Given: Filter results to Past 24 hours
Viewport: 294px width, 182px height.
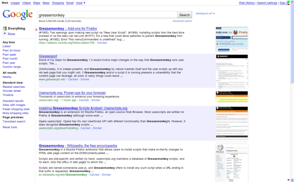Looking at the screenshot, I should (11, 50).
